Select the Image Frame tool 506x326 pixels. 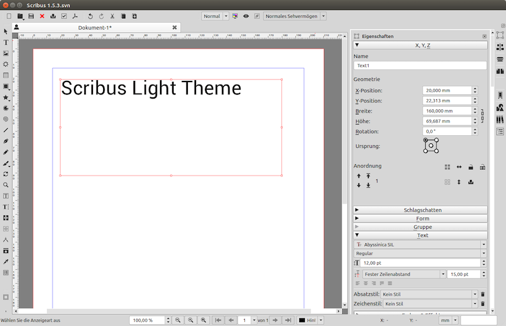coord(6,53)
